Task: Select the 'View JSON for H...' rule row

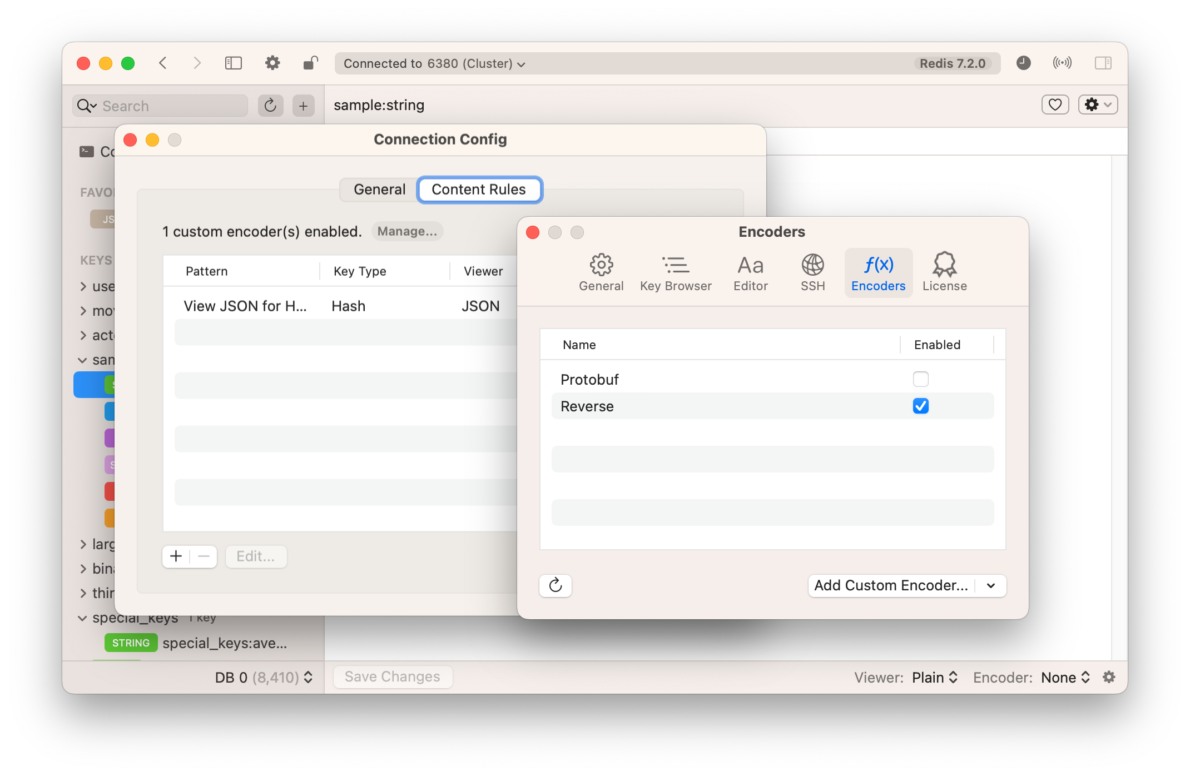Action: click(340, 306)
